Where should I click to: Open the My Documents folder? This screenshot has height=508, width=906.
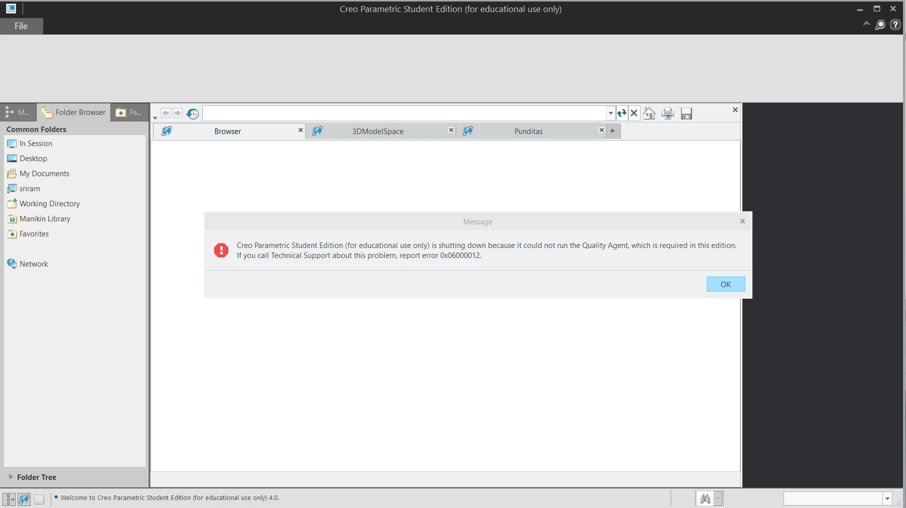click(38, 174)
